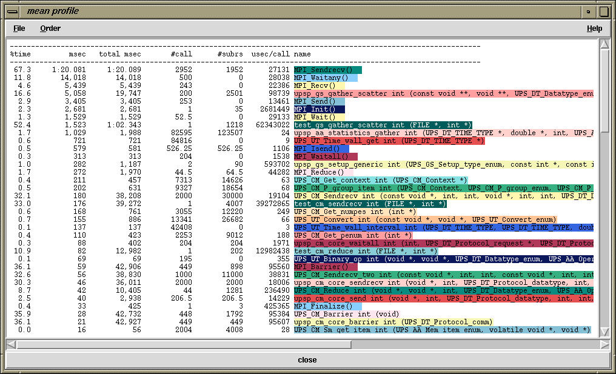Click the #call column header
This screenshot has width=616, height=374.
pyautogui.click(x=181, y=54)
